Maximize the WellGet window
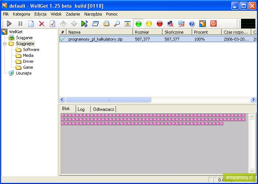Viewport: 258px width, 184px height. (x=244, y=6)
